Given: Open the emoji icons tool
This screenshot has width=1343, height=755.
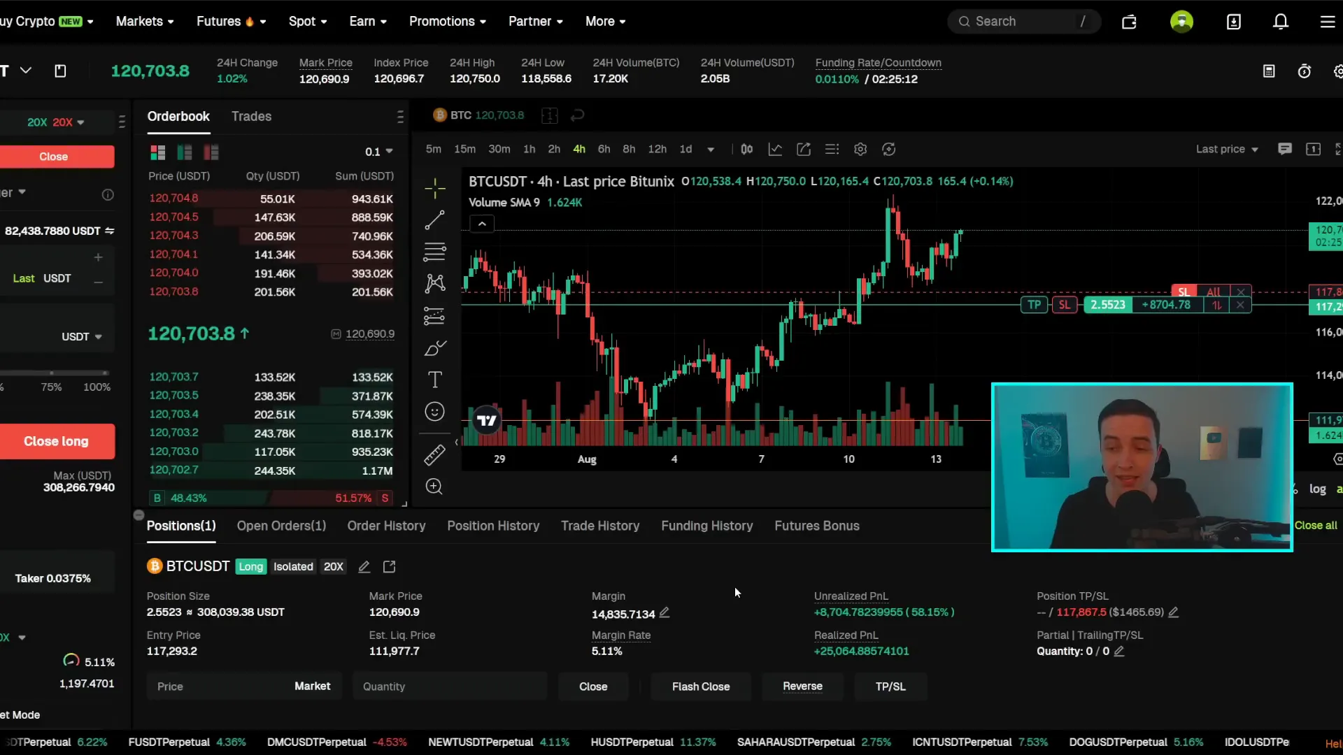Looking at the screenshot, I should 434,412.
